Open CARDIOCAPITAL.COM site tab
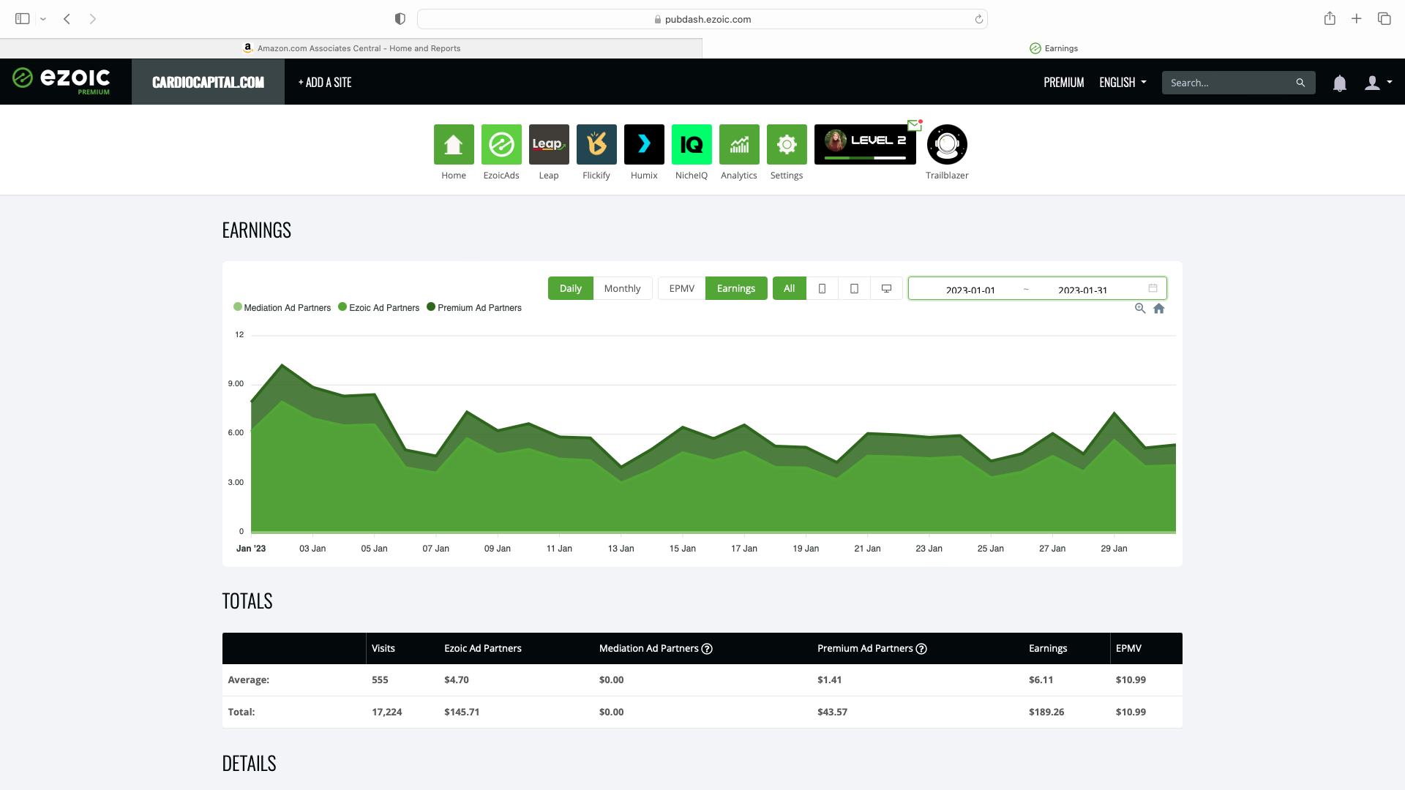 (208, 82)
